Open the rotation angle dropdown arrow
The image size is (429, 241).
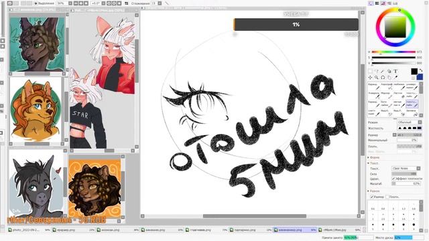[x=103, y=3]
